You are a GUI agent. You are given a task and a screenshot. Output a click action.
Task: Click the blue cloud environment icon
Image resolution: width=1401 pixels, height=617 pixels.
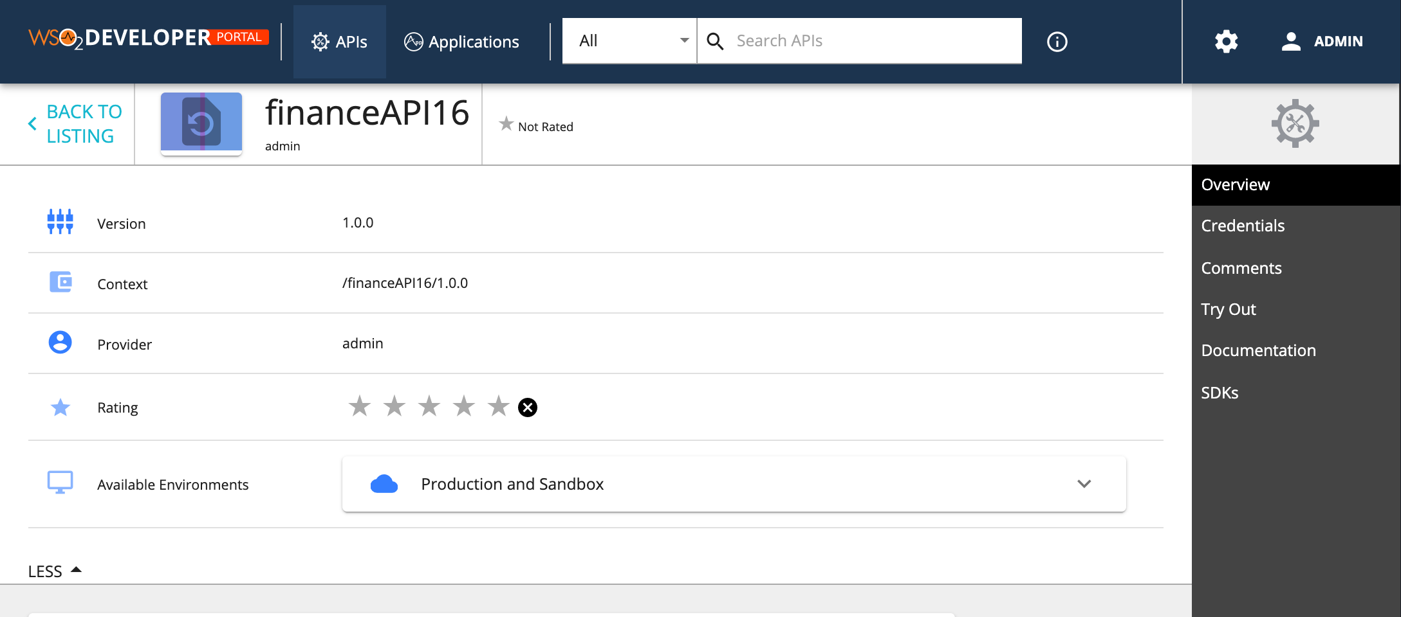[384, 484]
